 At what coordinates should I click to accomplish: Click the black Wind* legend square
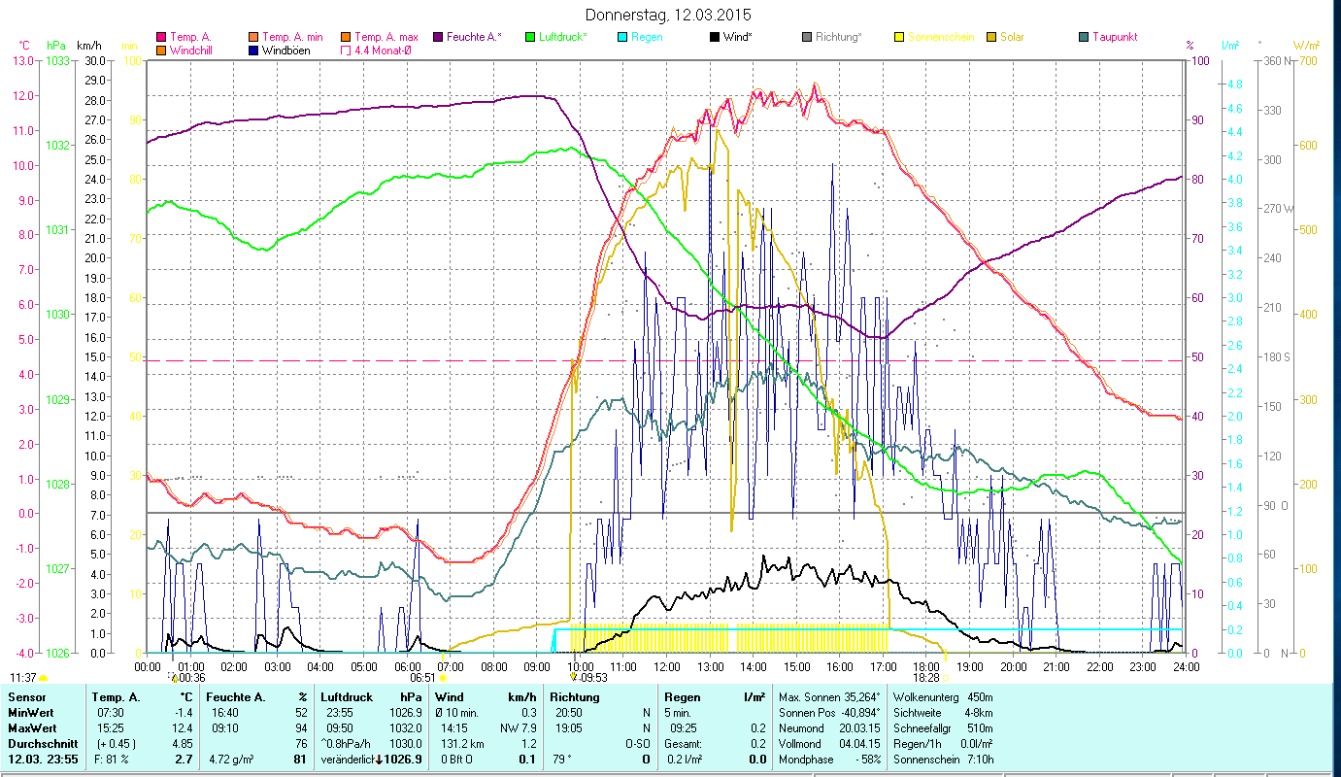point(715,37)
